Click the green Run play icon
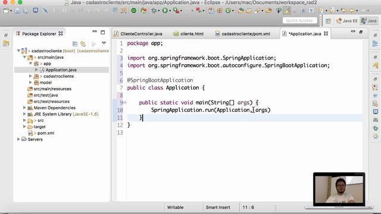The image size is (381, 214). (165, 11)
